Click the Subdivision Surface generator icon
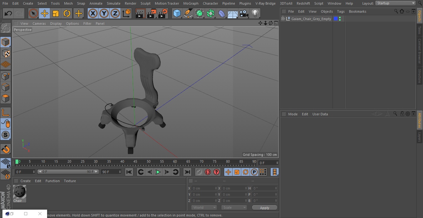Image resolution: width=423 pixels, height=218 pixels. (x=199, y=13)
